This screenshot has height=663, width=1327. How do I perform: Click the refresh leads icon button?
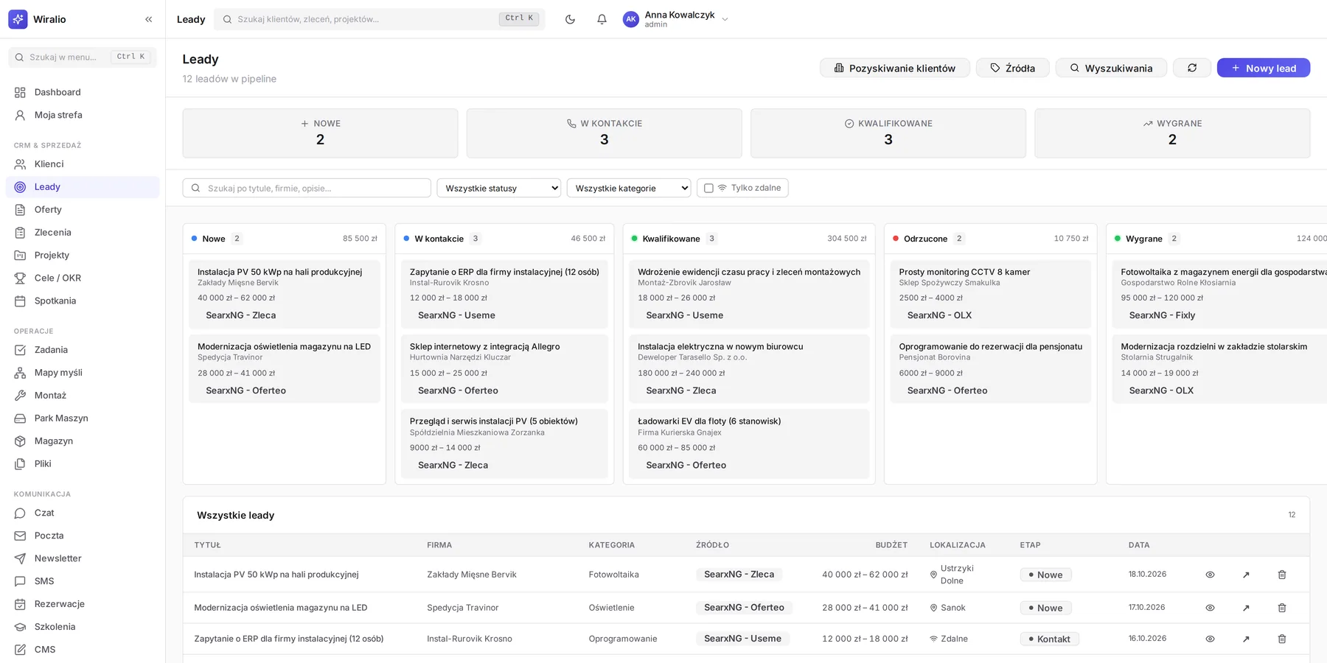click(1192, 68)
